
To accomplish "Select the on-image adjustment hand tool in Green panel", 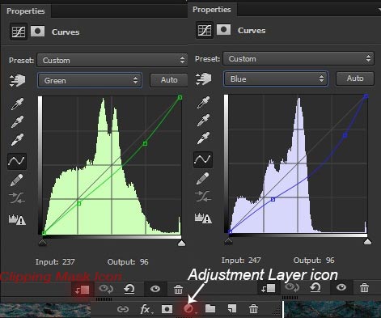I will (x=17, y=80).
